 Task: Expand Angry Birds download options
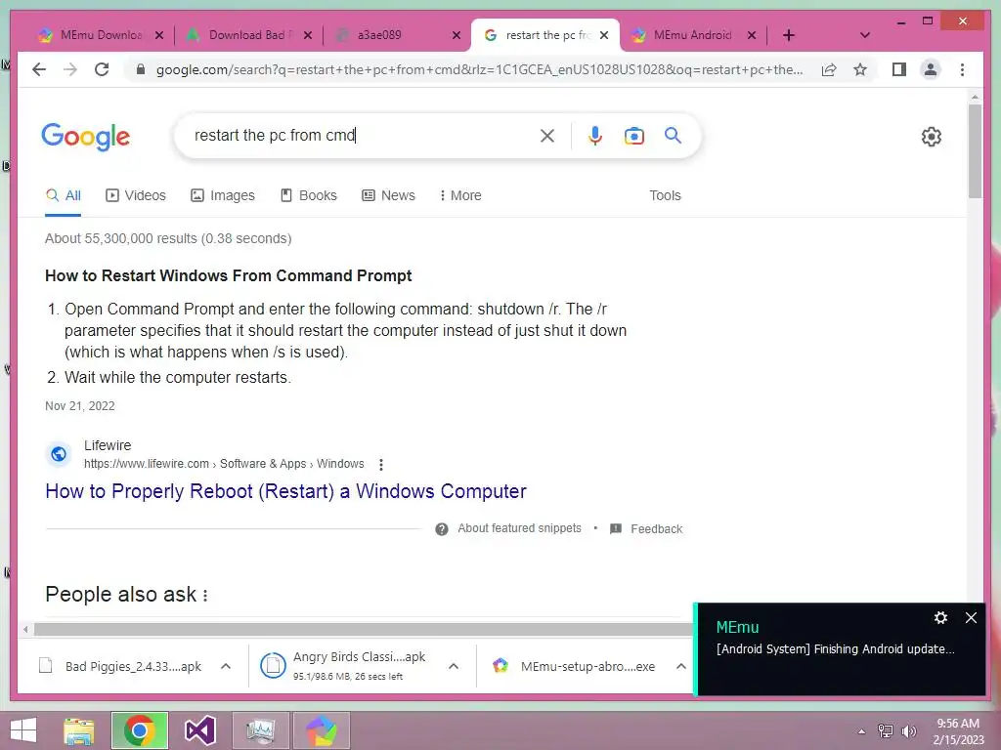[x=454, y=666]
